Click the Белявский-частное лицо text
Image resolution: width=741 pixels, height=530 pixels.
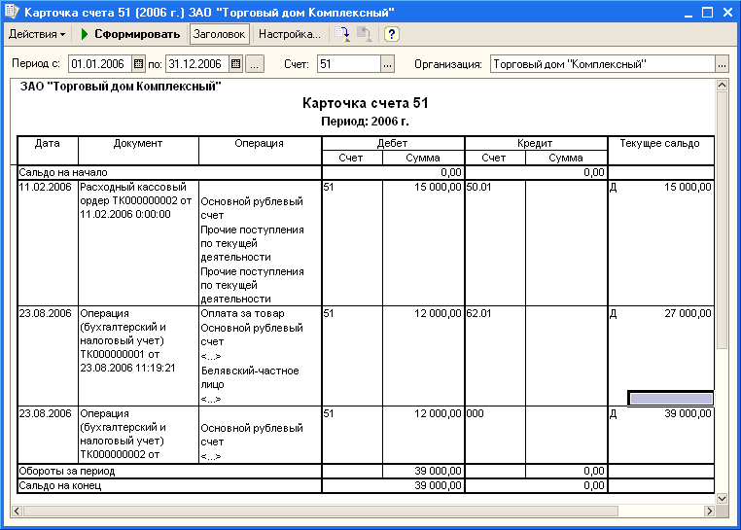click(250, 377)
